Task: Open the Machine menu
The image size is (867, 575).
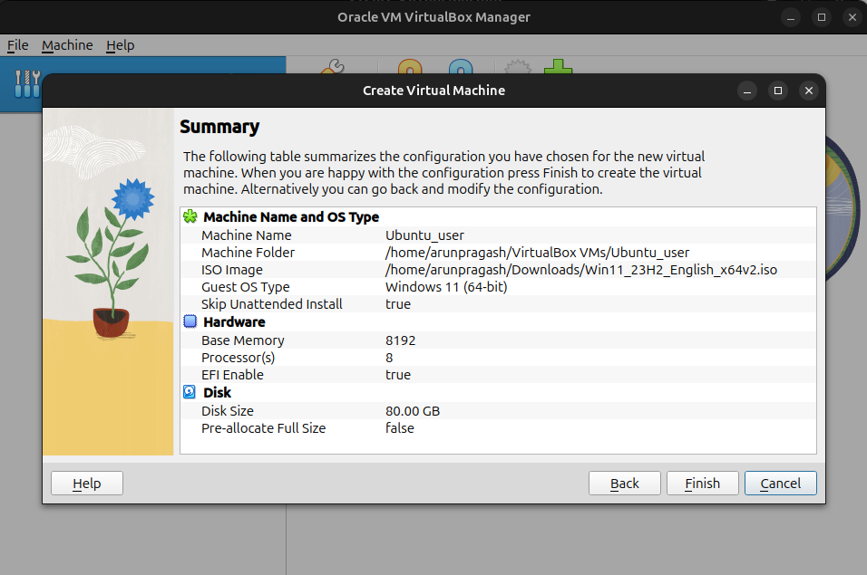Action: (67, 45)
